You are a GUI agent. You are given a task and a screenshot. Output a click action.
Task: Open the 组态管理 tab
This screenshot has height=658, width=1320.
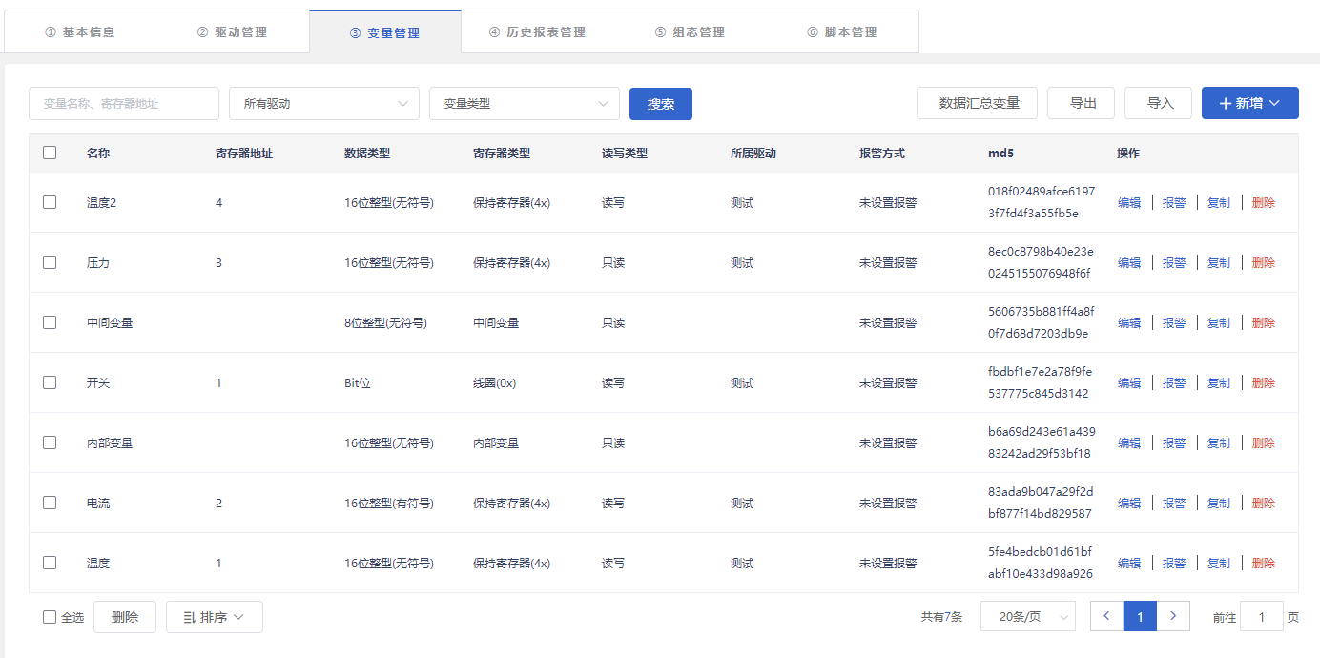click(690, 31)
